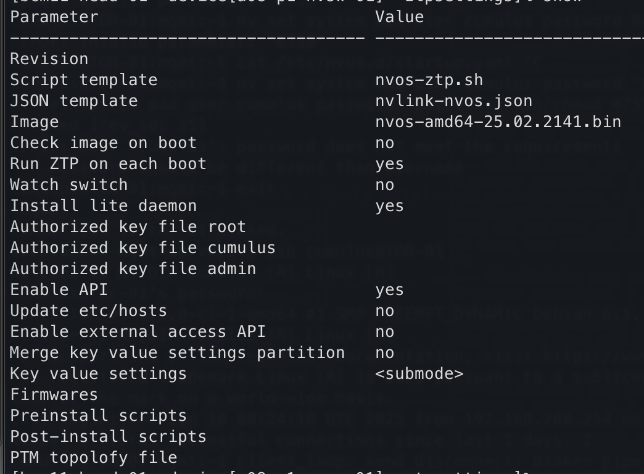Click the nvos-ztp.sh script template value
Image resolution: width=644 pixels, height=474 pixels.
click(429, 80)
